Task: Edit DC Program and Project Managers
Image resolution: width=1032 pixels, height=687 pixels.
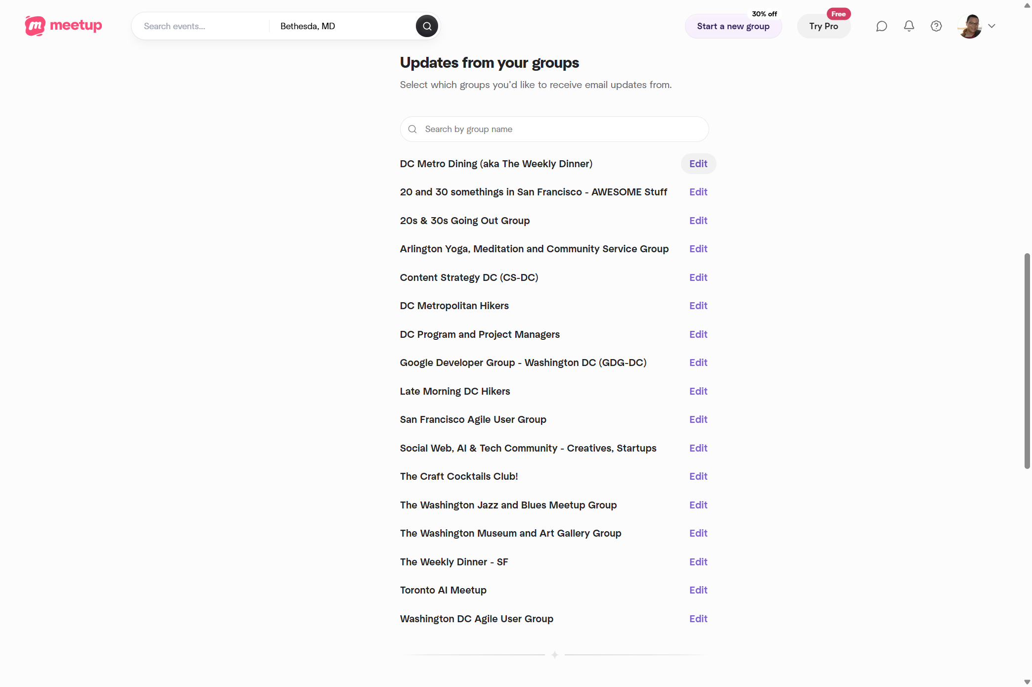Action: (698, 334)
